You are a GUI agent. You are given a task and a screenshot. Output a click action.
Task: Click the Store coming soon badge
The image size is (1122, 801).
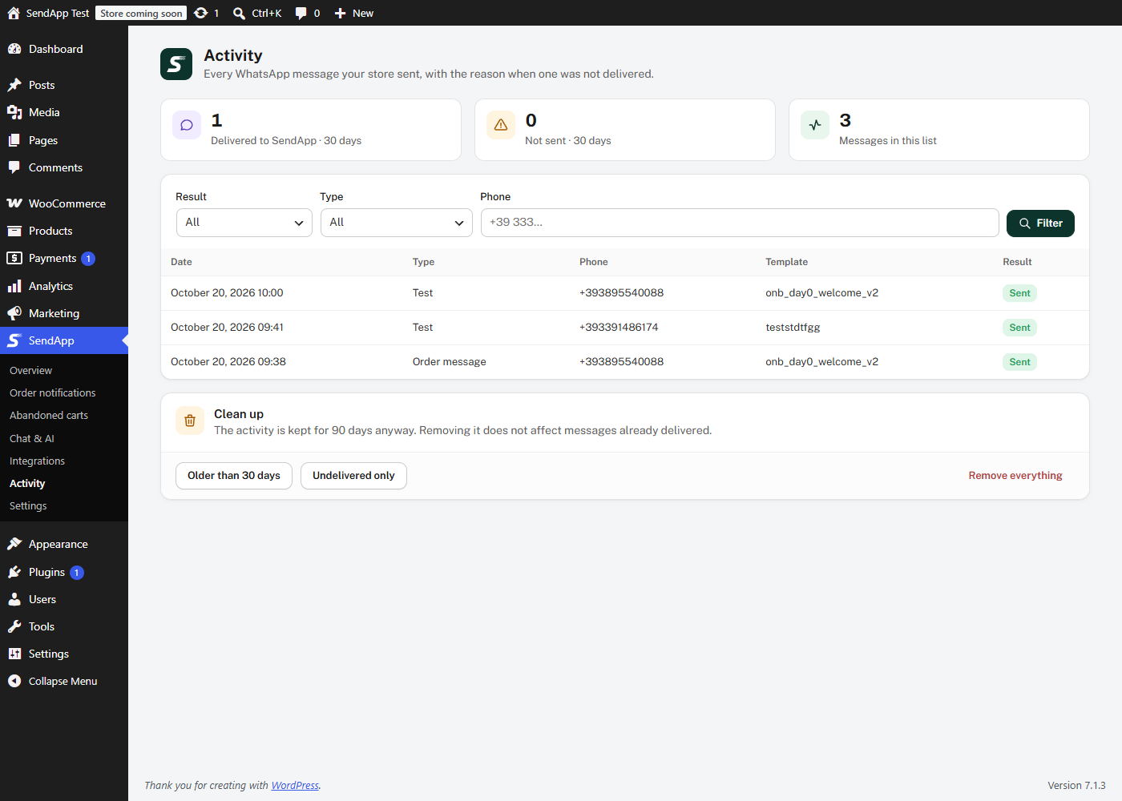pyautogui.click(x=141, y=13)
